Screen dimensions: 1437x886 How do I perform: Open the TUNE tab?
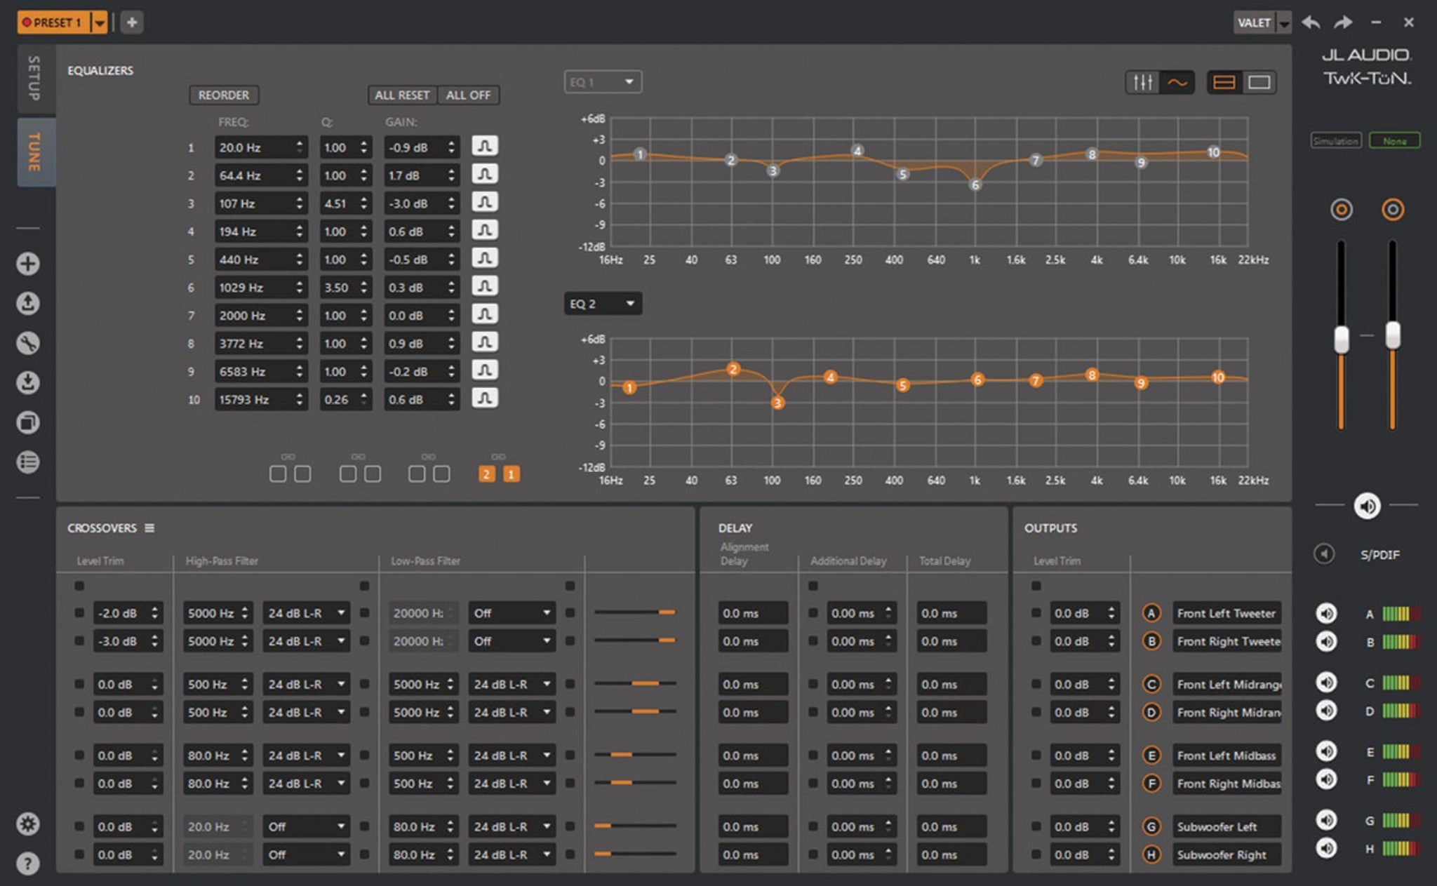pos(34,152)
